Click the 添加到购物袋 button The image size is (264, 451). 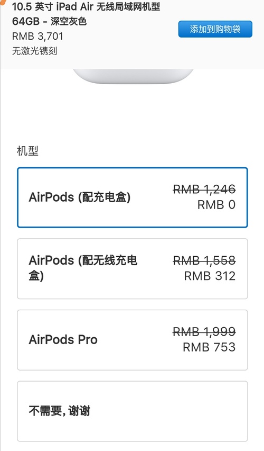tap(215, 29)
